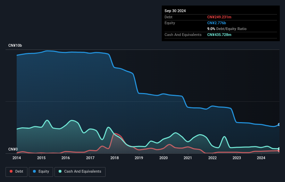Select the 2024 x-axis label

[261, 158]
